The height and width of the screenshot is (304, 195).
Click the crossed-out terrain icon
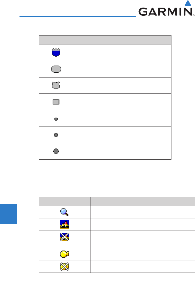point(64,237)
